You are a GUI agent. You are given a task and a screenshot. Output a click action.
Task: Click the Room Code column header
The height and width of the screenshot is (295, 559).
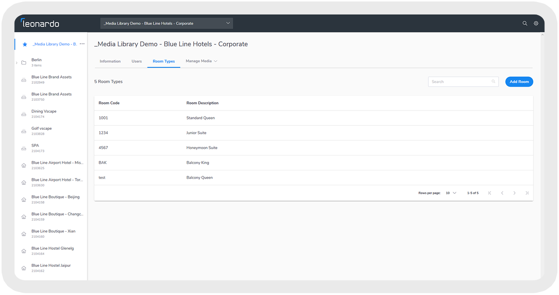click(x=109, y=103)
